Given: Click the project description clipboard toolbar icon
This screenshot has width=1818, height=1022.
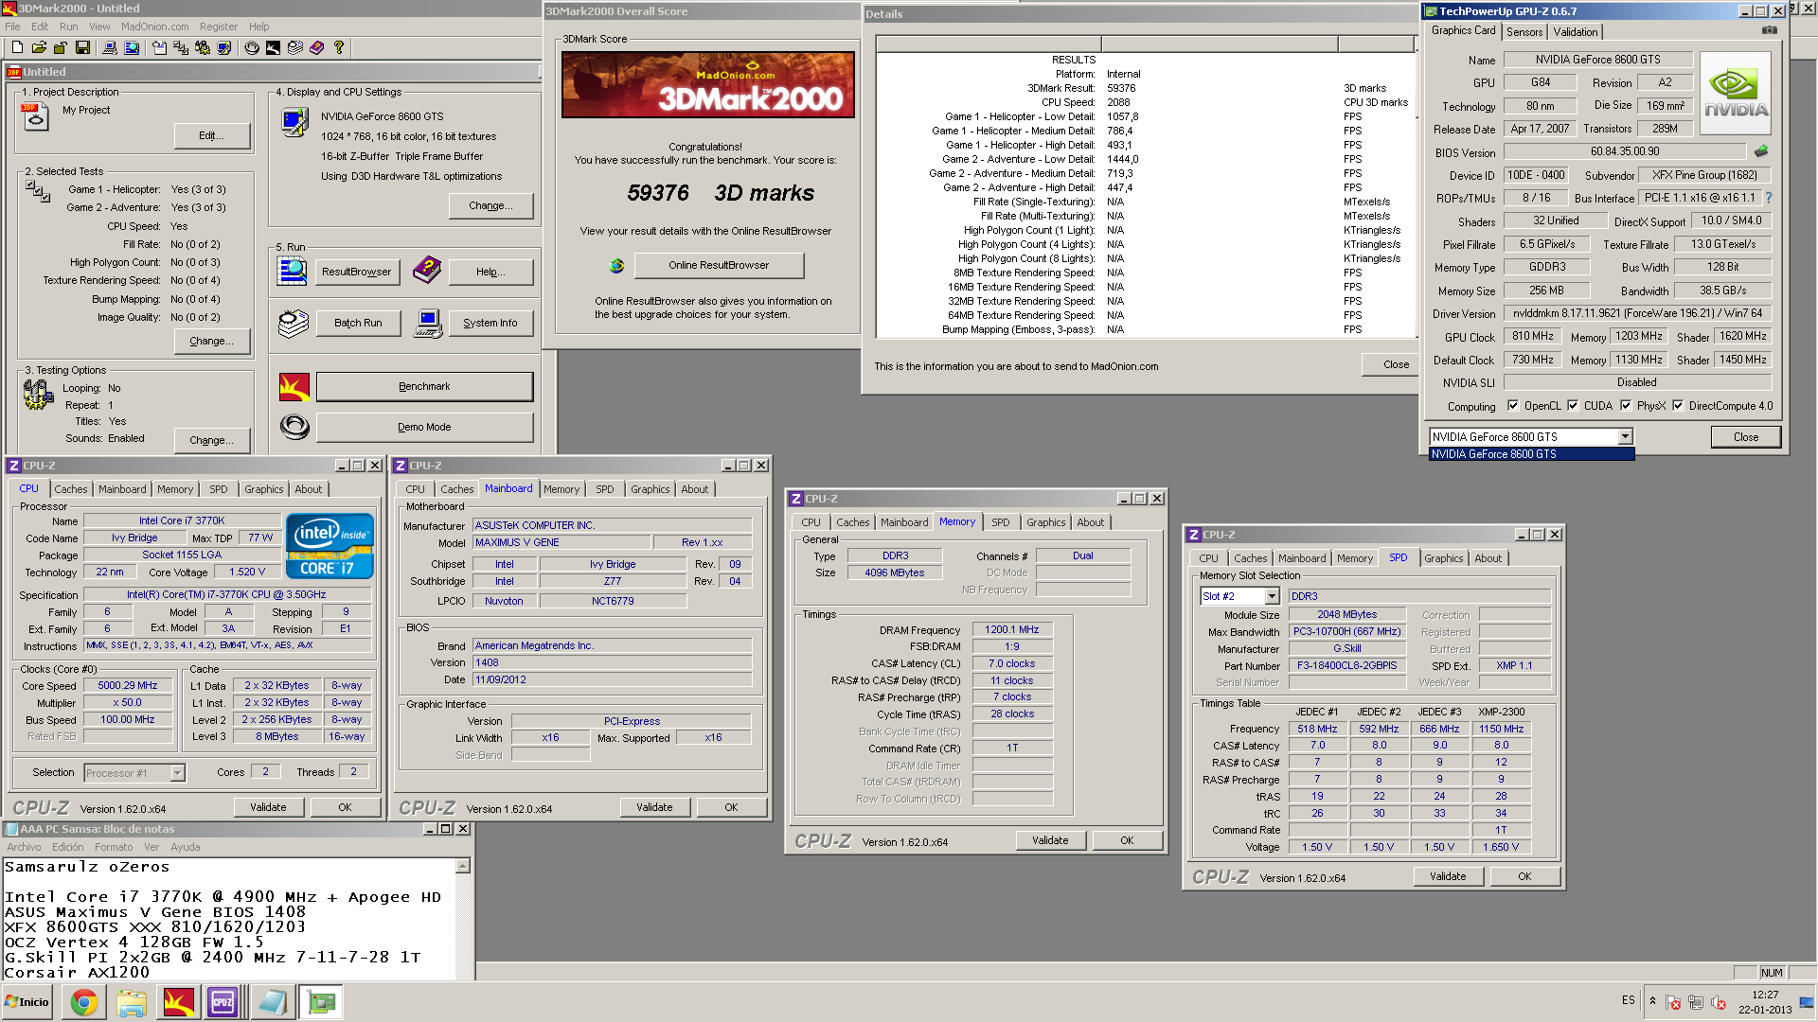Looking at the screenshot, I should click(159, 47).
